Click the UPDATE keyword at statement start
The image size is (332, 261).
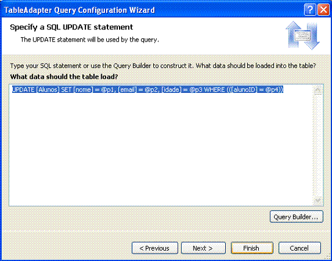click(x=23, y=90)
